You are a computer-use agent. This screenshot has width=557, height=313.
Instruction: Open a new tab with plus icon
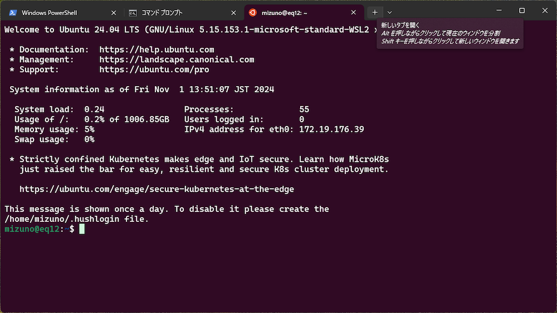pos(375,12)
